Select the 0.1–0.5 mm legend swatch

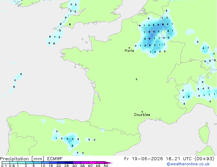click(x=6, y=163)
